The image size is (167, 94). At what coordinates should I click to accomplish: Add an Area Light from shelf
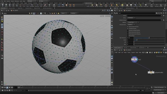click(x=101, y=5)
